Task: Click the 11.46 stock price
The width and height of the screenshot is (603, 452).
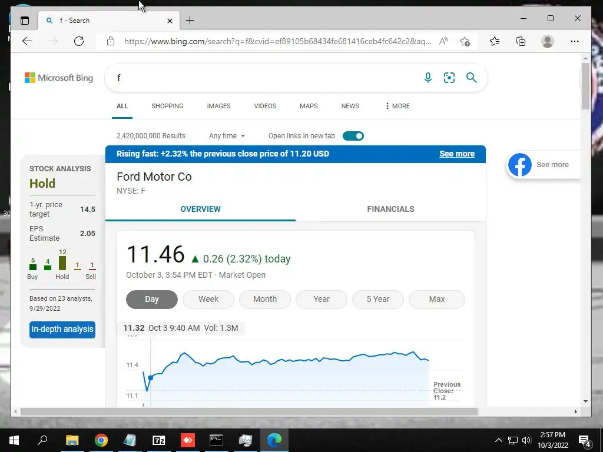Action: pyautogui.click(x=155, y=254)
